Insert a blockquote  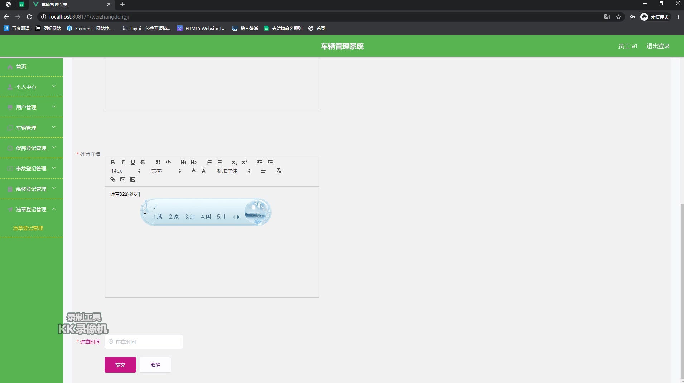pyautogui.click(x=158, y=162)
